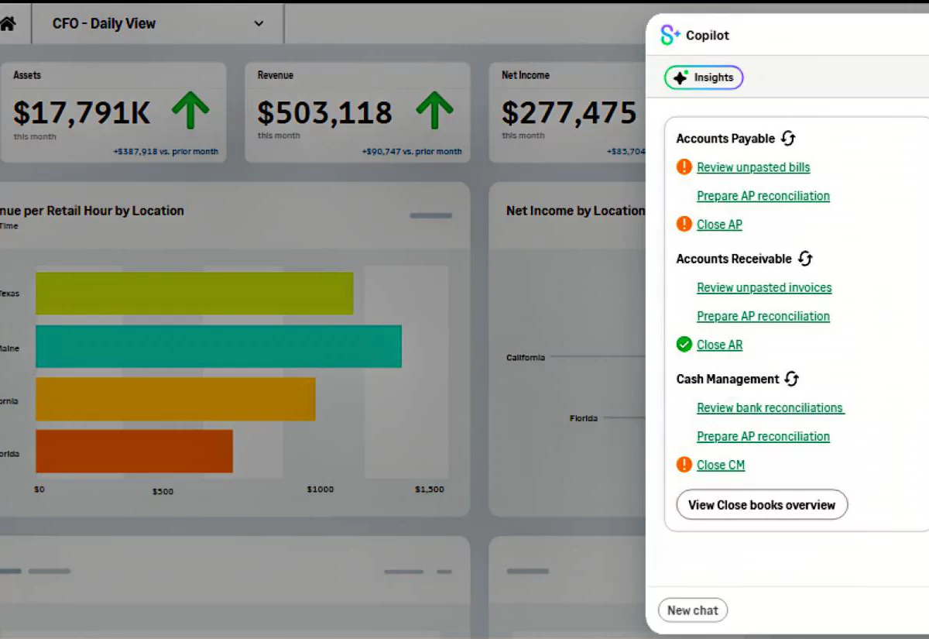The height and width of the screenshot is (639, 929).
Task: Refresh the Accounts Payable section
Action: (788, 139)
